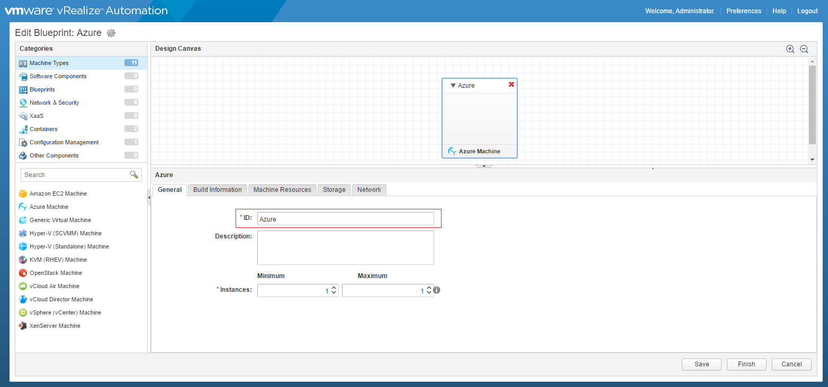
Task: Switch to the Build Information tab
Action: (217, 189)
